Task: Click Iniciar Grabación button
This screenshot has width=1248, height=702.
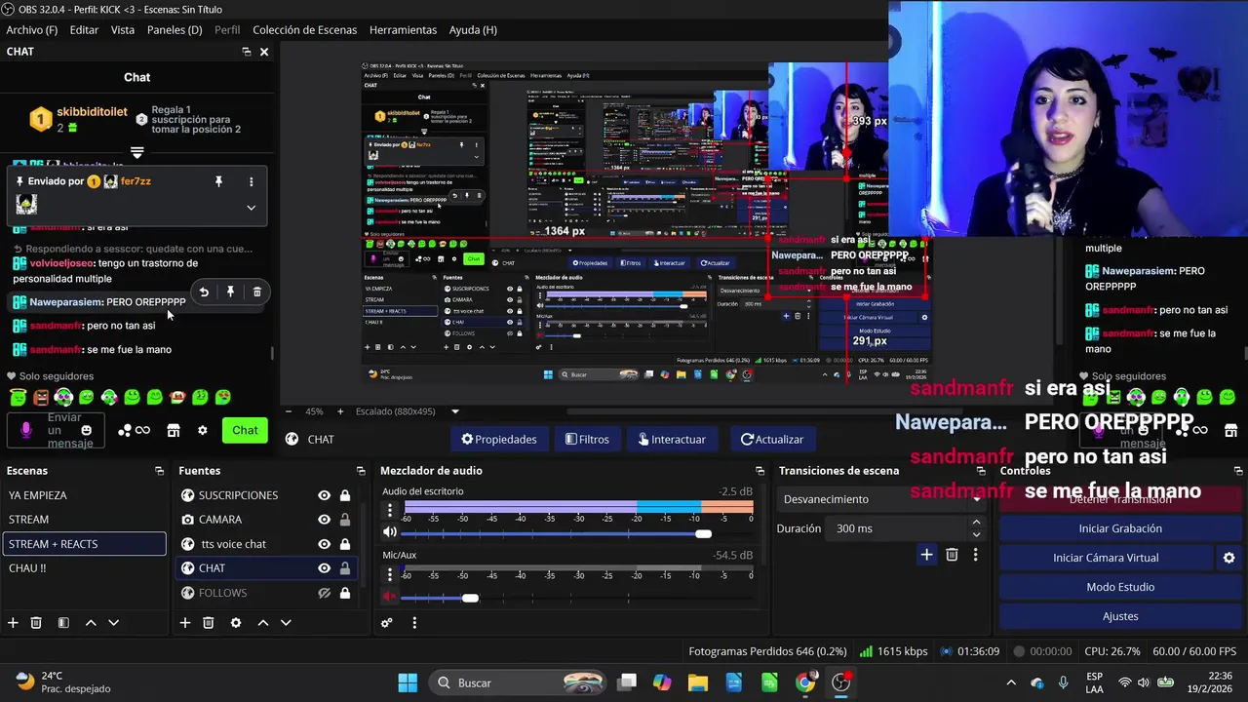Action: pyautogui.click(x=1120, y=528)
